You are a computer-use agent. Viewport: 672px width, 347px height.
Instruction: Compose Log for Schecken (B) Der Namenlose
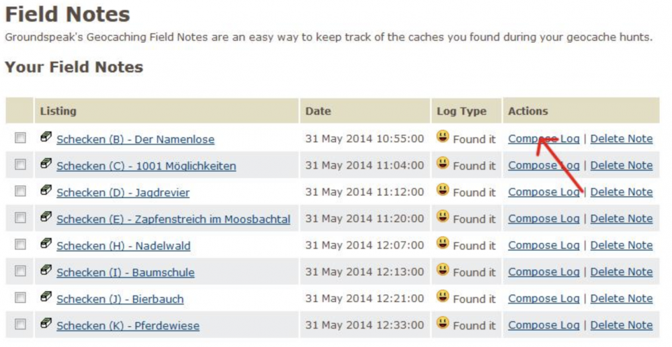[x=544, y=139]
